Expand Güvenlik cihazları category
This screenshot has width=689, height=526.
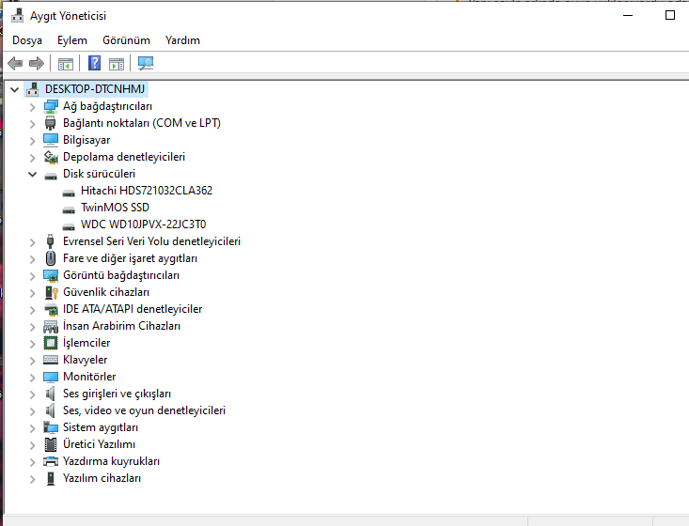tap(33, 293)
